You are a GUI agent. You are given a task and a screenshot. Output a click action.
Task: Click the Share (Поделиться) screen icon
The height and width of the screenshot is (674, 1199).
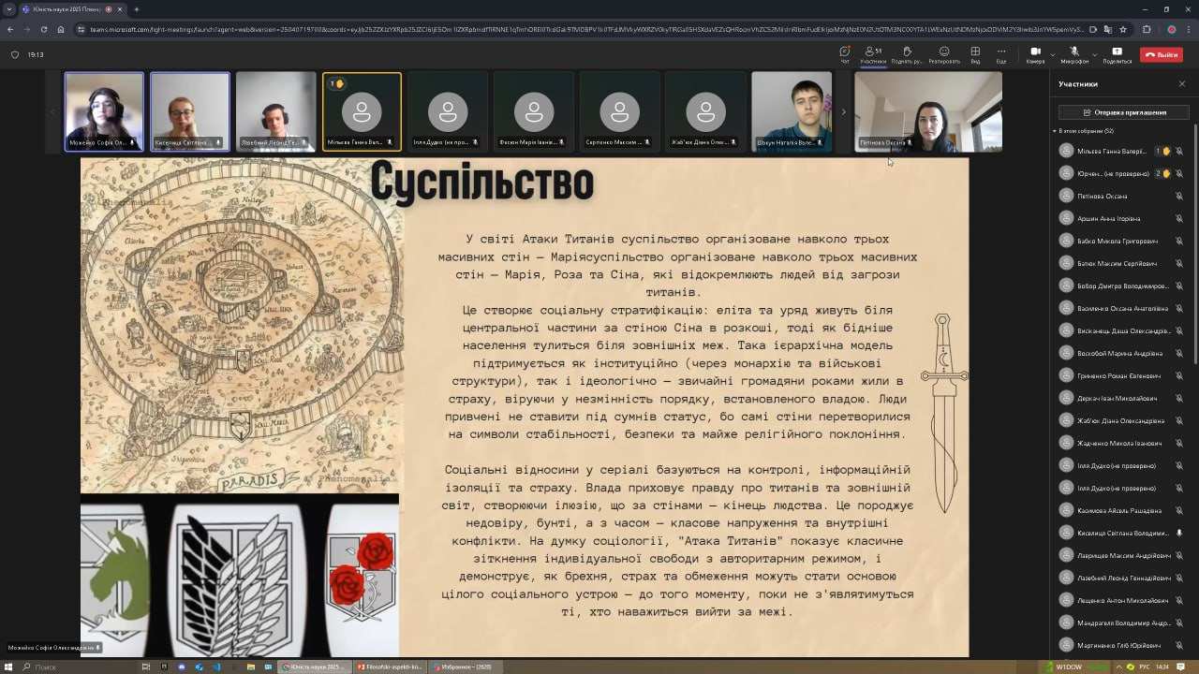(x=1117, y=54)
